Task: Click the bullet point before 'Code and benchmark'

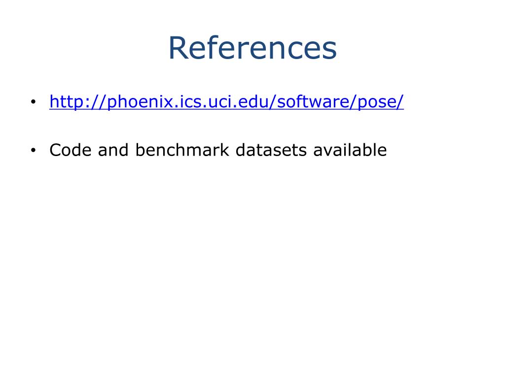Action: point(33,150)
